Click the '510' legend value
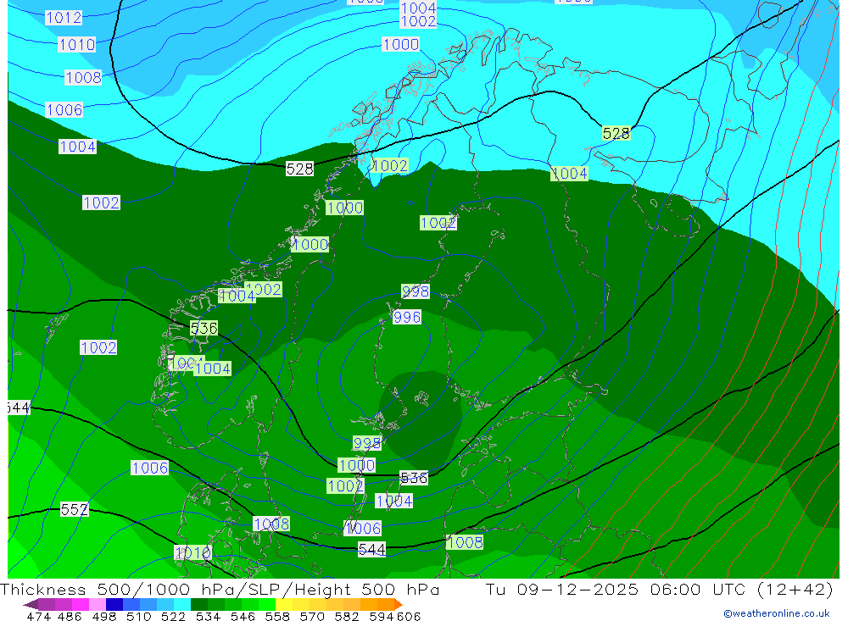This screenshot has width=848, height=621. coord(138,616)
